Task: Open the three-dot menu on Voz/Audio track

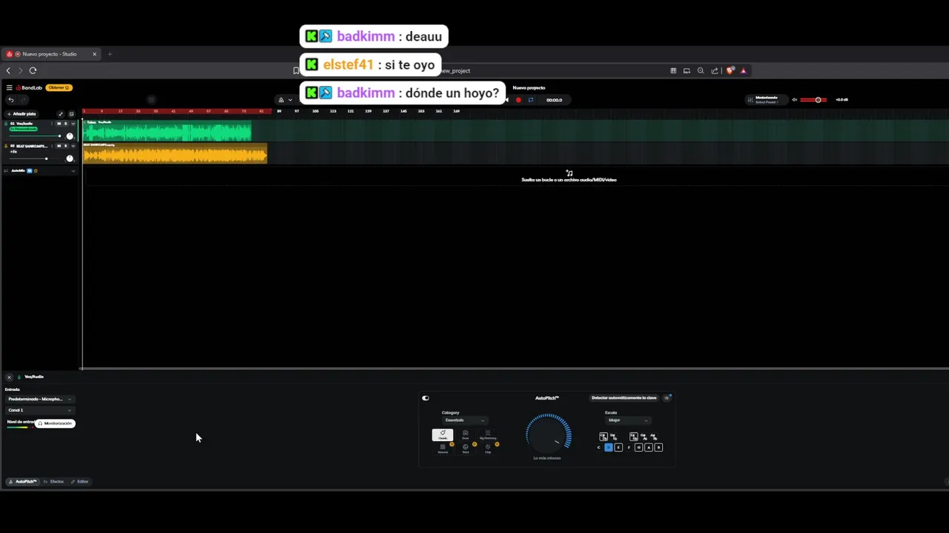Action: coord(52,124)
